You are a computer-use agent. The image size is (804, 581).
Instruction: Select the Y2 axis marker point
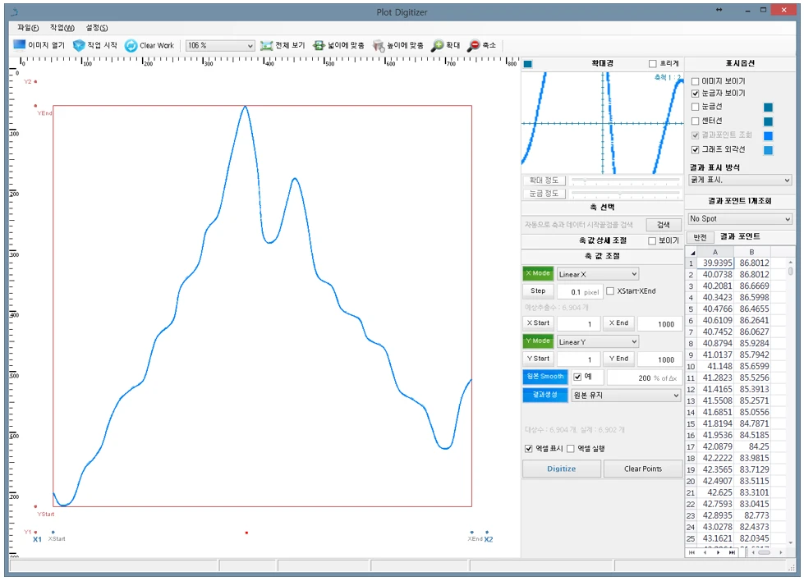[35, 81]
